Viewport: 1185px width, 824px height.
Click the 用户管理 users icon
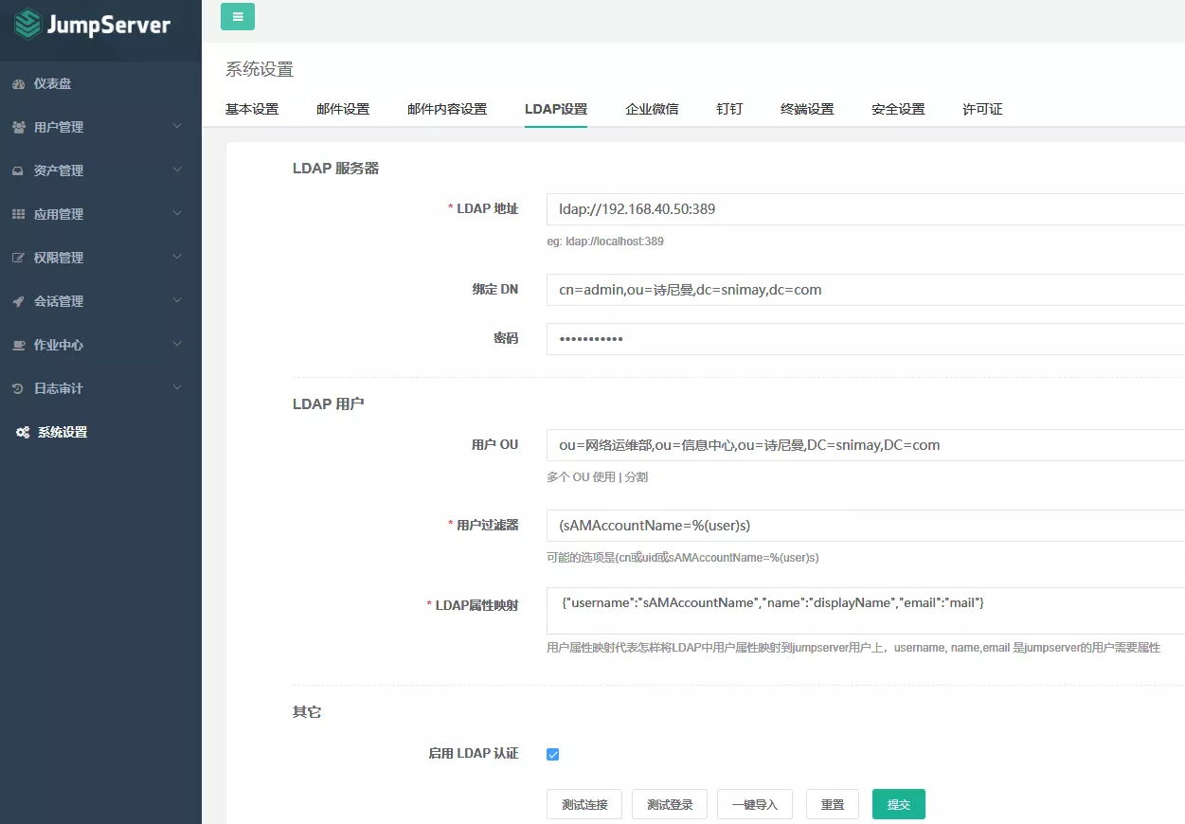click(18, 128)
